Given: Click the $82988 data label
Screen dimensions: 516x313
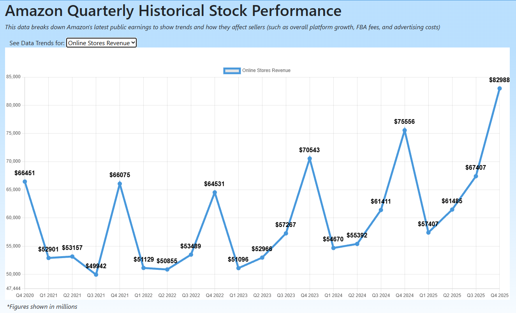Looking at the screenshot, I should pyautogui.click(x=499, y=80).
